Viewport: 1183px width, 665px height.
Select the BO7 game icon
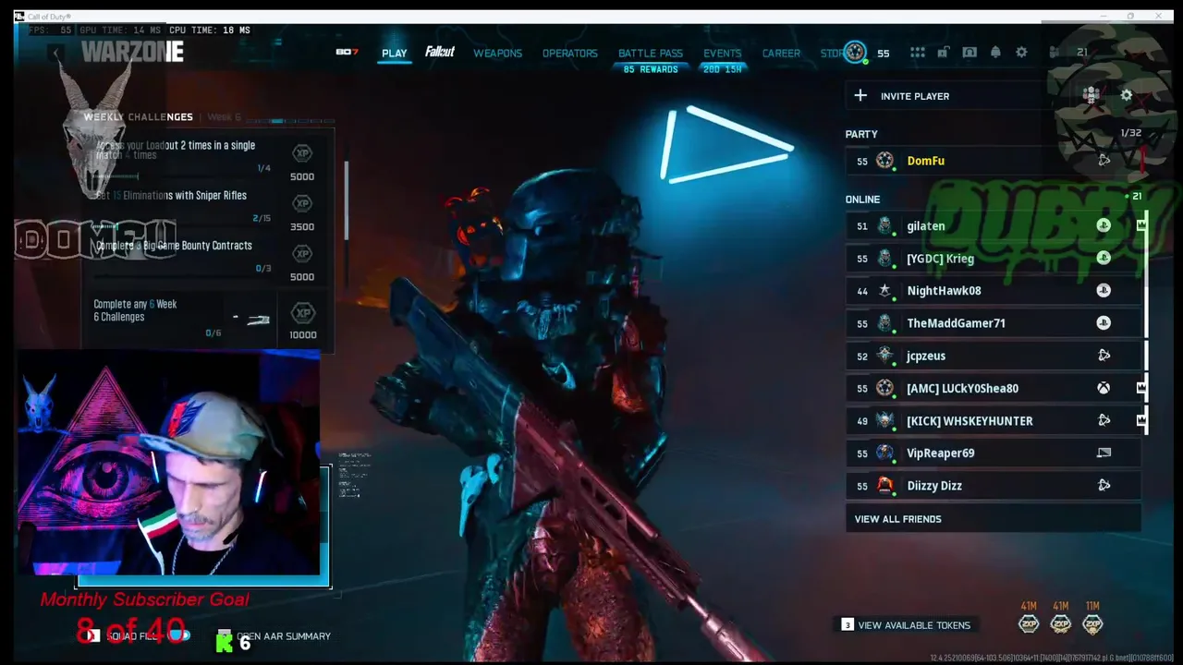347,53
